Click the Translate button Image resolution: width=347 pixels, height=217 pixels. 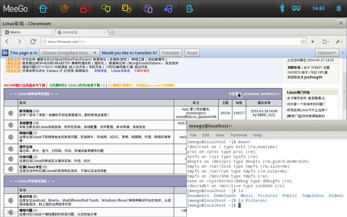coord(170,53)
